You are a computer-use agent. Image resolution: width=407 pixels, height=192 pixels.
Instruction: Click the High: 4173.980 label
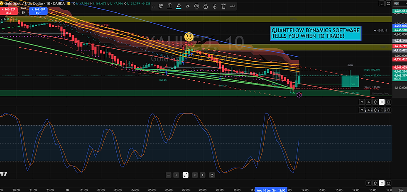tap(372, 70)
